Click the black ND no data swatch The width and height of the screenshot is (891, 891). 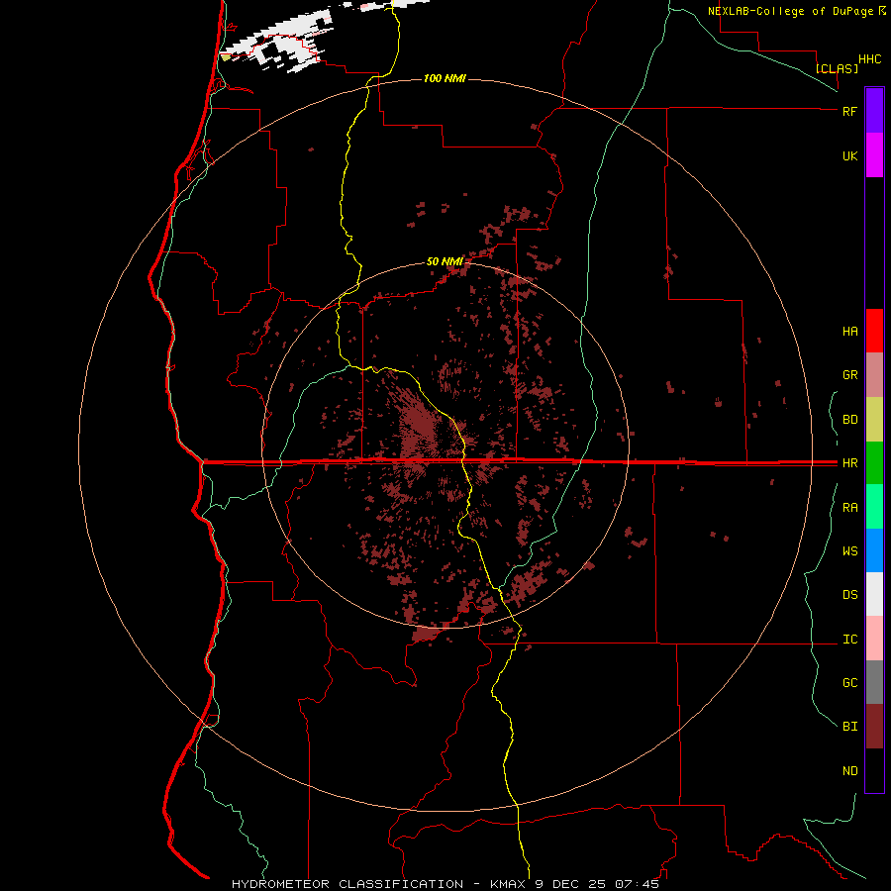[874, 770]
